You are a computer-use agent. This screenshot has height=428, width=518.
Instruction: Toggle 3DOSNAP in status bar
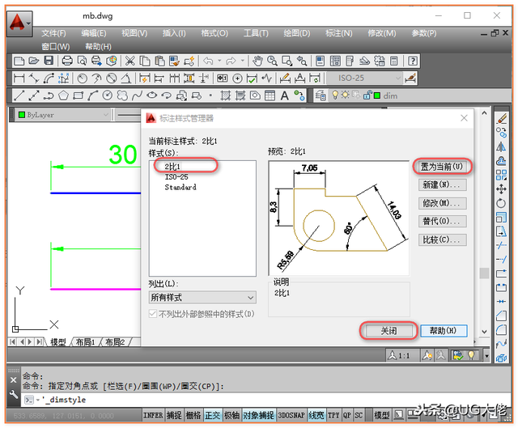coord(291,415)
